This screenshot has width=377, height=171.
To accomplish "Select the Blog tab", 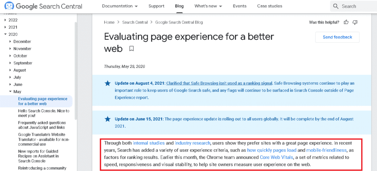I will [179, 6].
